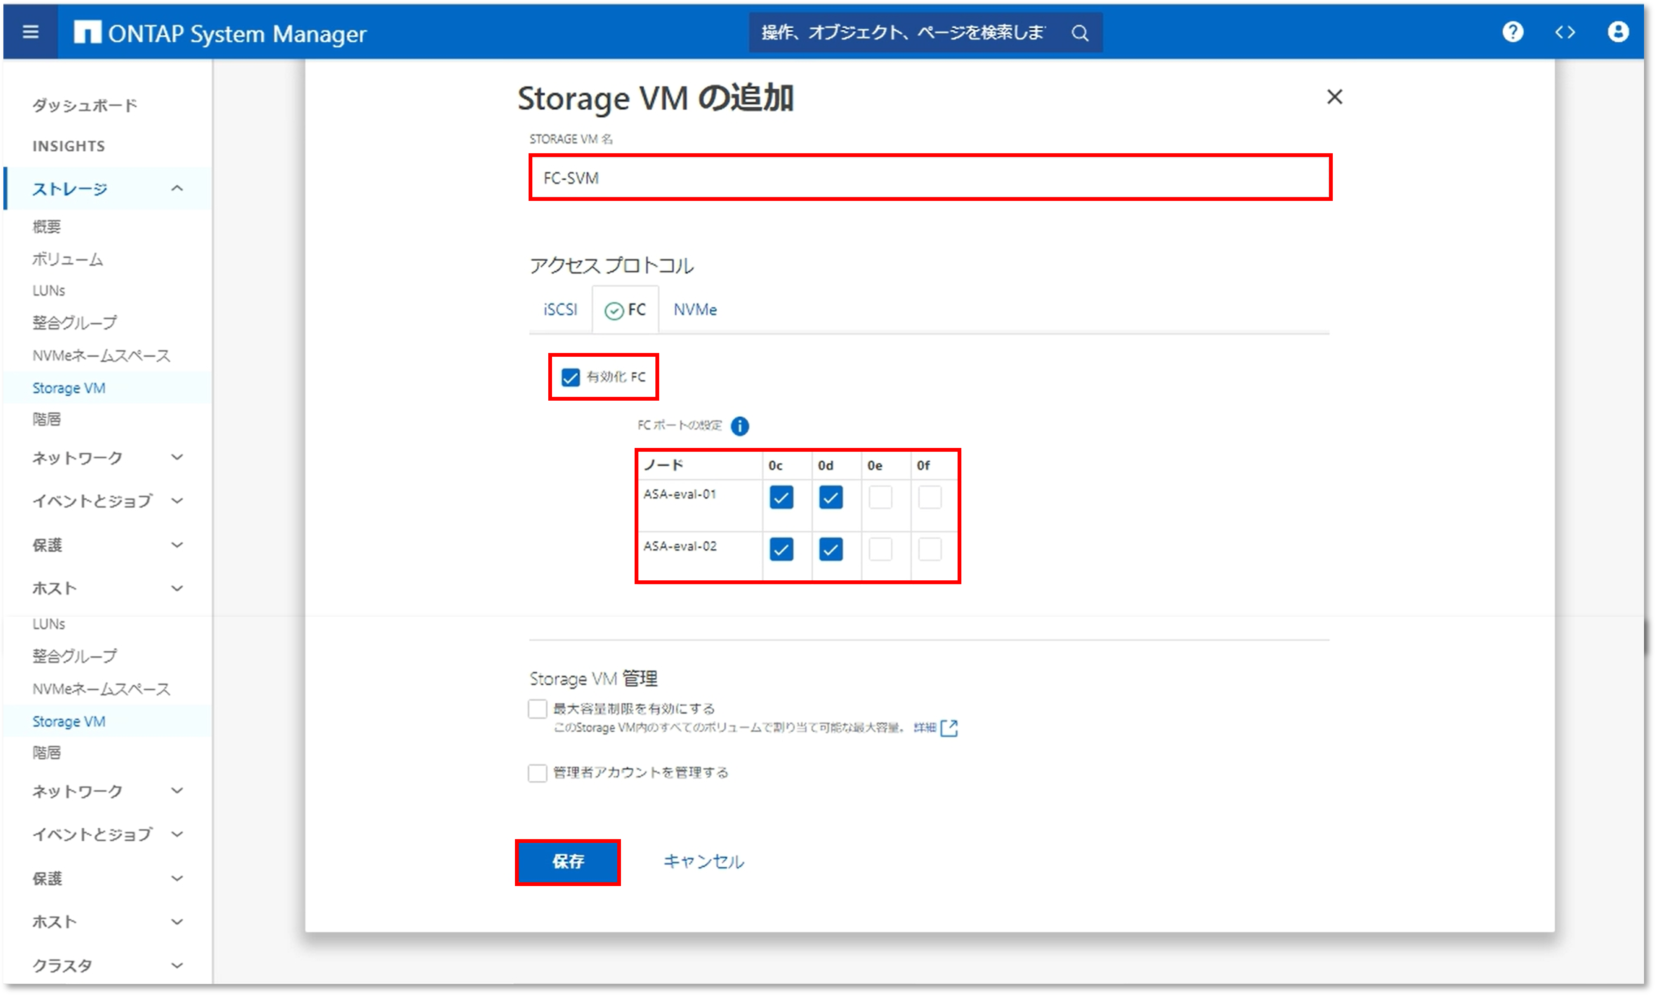Uncheck the 有効化 FC checkbox
The width and height of the screenshot is (1655, 995).
click(x=570, y=378)
